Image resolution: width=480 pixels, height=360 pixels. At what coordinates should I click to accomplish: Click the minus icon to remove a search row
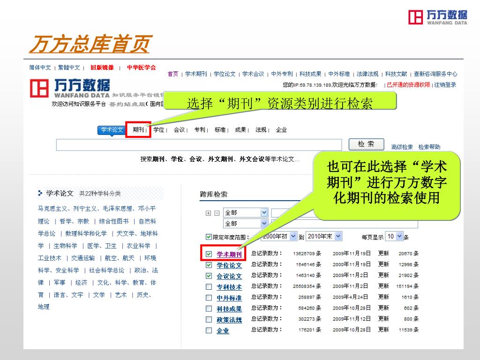click(x=217, y=213)
